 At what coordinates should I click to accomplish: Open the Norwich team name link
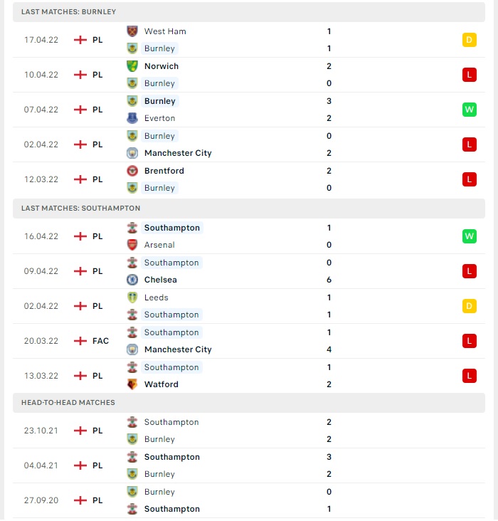click(161, 66)
